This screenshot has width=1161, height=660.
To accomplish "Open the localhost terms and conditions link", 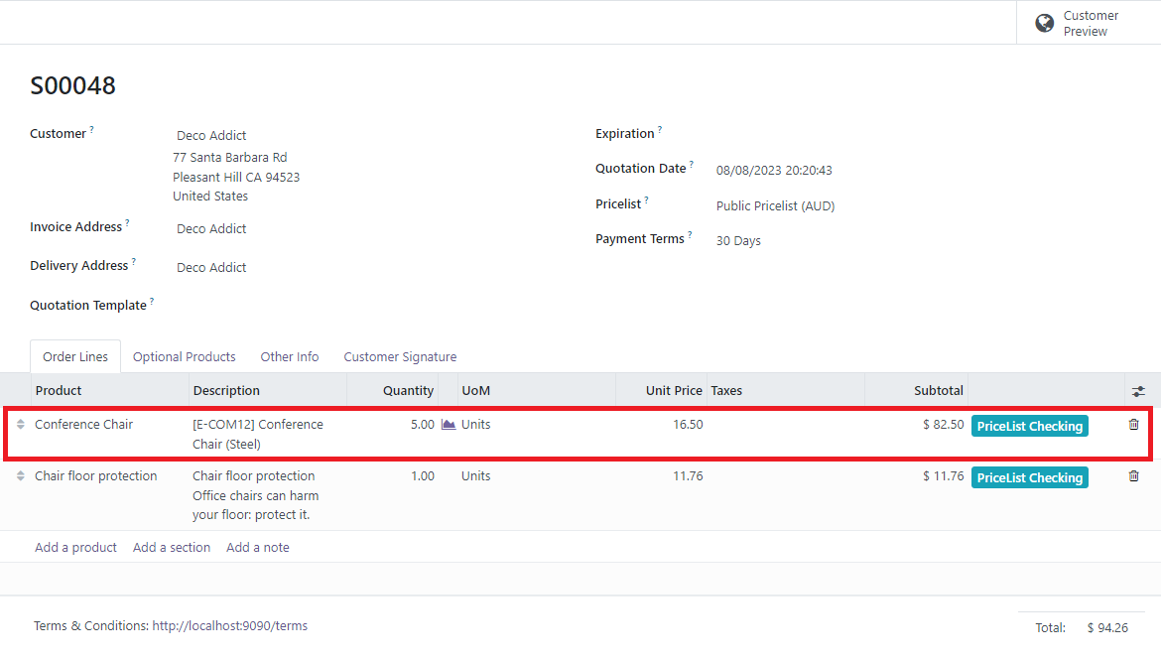I will (x=229, y=626).
